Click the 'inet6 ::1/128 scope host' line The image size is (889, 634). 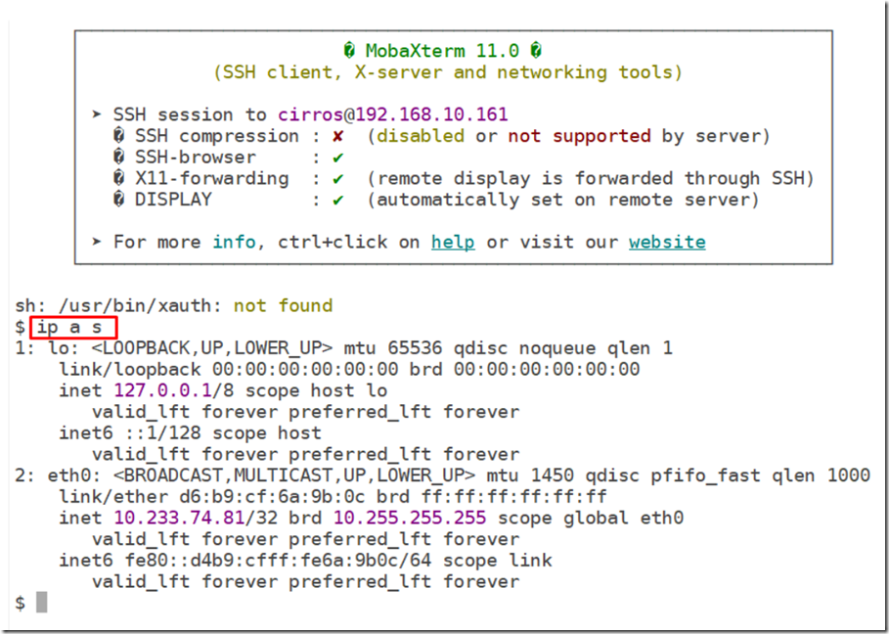pos(190,433)
